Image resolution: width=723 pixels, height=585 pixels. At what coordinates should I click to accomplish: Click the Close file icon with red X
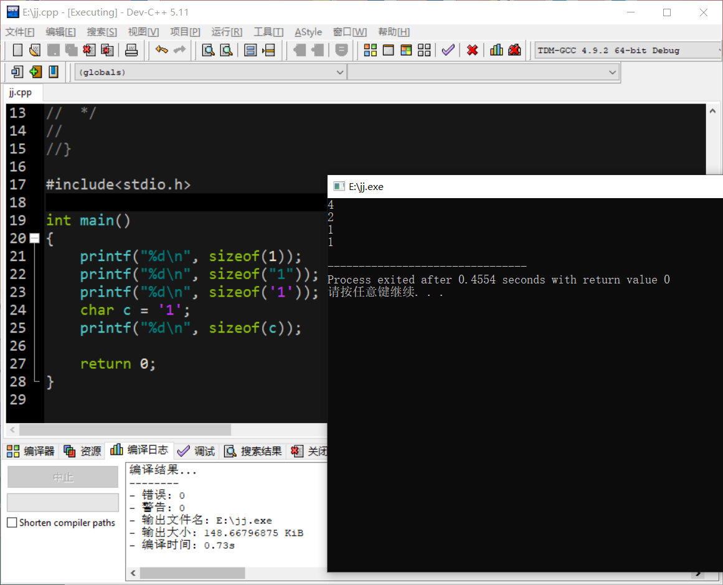(x=89, y=50)
